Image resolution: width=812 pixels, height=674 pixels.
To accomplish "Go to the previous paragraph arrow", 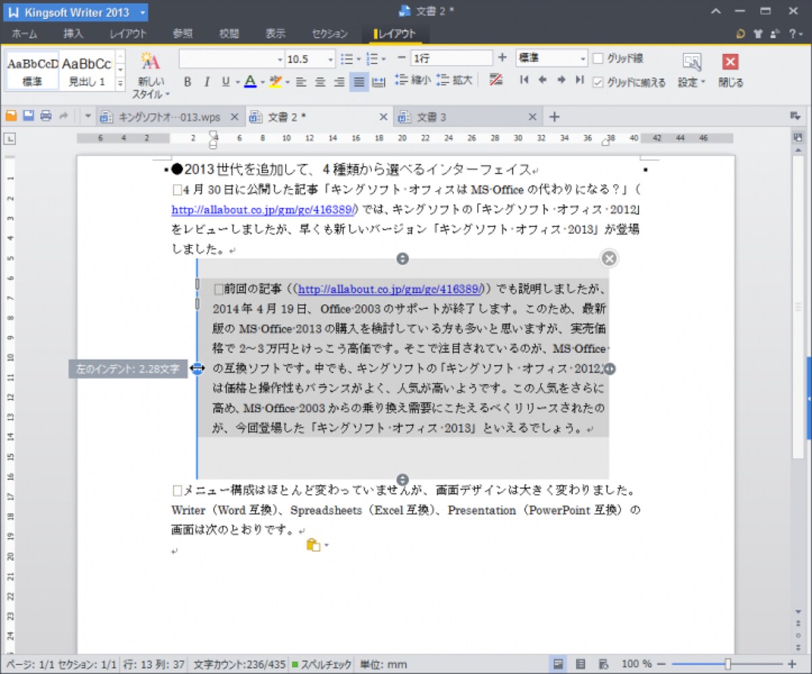I will pos(542,80).
